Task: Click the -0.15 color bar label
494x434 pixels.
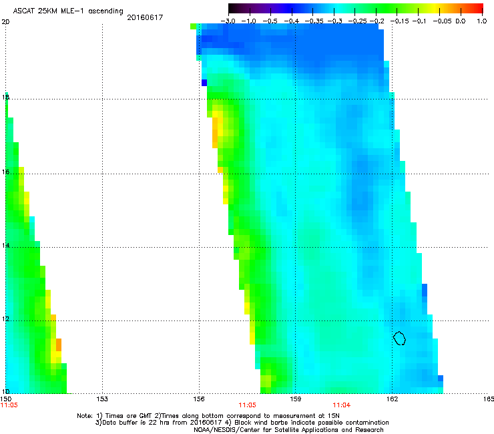Action: (x=399, y=21)
